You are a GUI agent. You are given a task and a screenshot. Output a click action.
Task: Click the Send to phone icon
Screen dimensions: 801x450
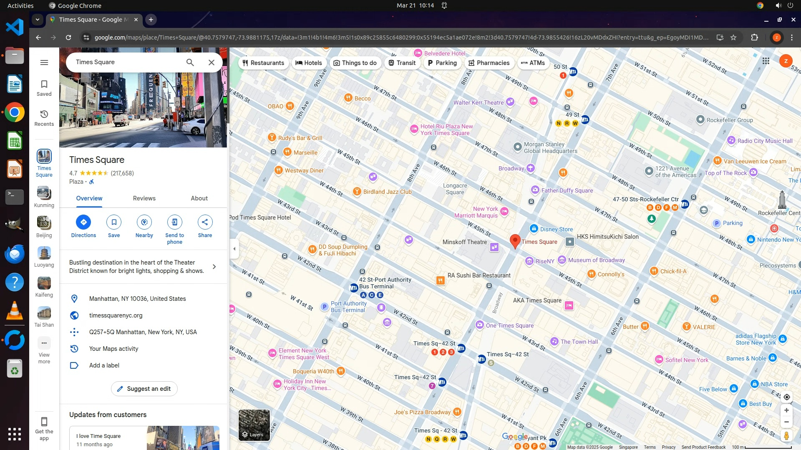[174, 222]
